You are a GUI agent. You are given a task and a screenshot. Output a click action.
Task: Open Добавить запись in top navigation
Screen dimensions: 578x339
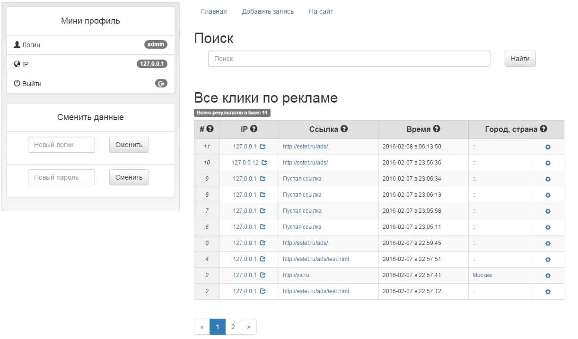pyautogui.click(x=268, y=11)
